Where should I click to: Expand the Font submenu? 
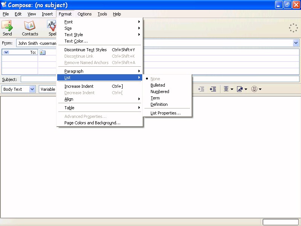pyautogui.click(x=100, y=22)
